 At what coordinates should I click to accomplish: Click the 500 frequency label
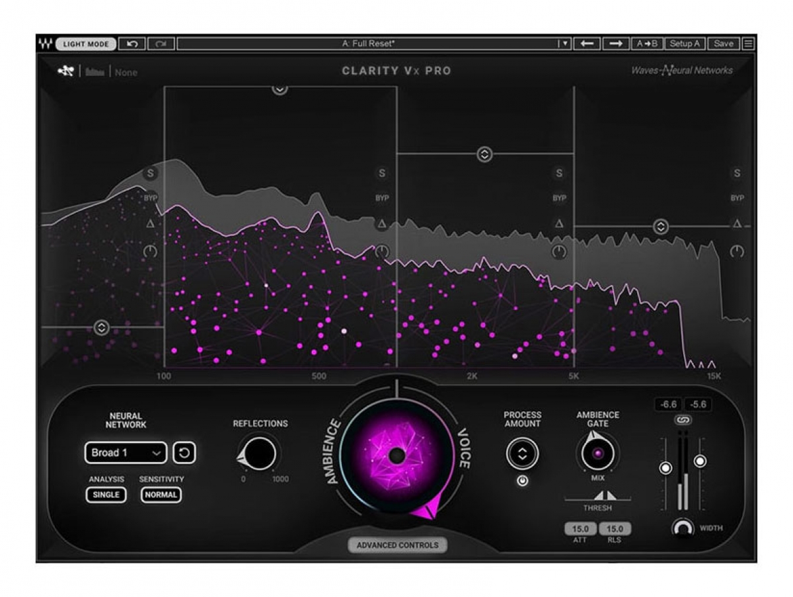coord(319,376)
